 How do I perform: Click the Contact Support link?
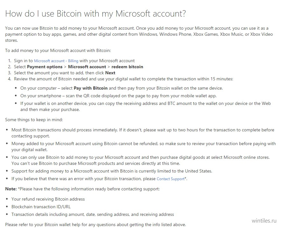[171, 179]
